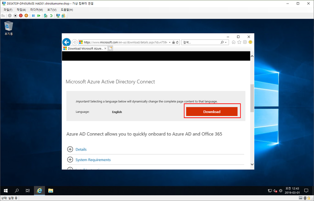314x201 pixels.
Task: Click the smiley feedback icon
Action: coord(250,42)
